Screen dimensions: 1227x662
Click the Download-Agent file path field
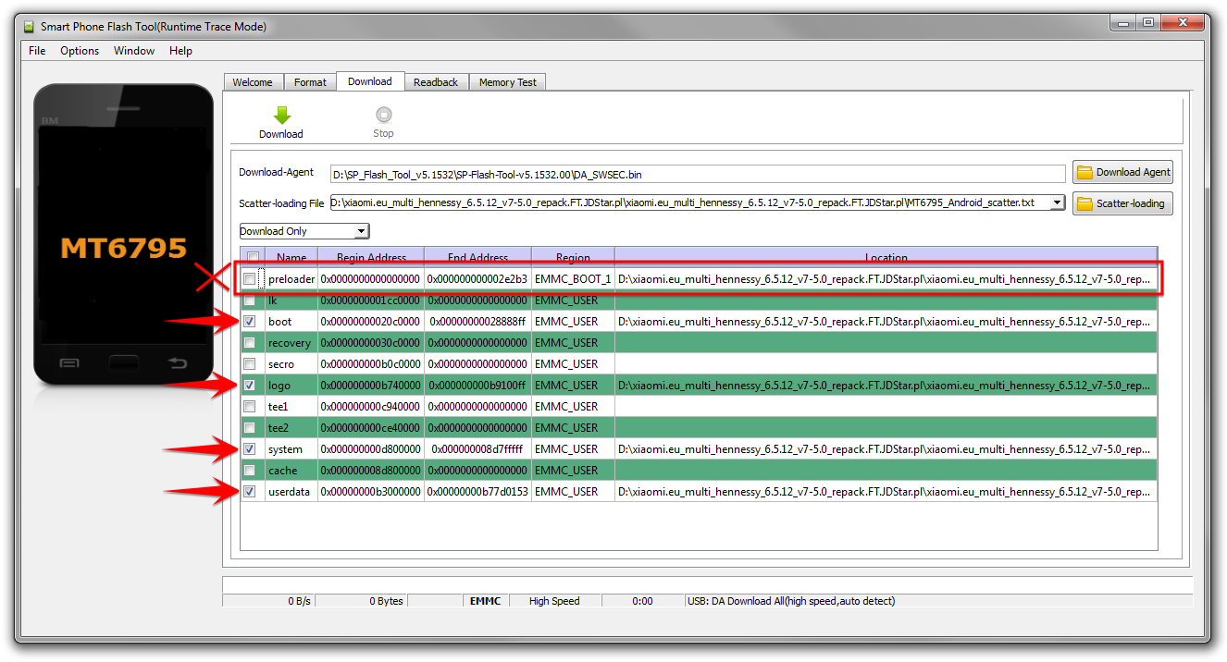(698, 174)
